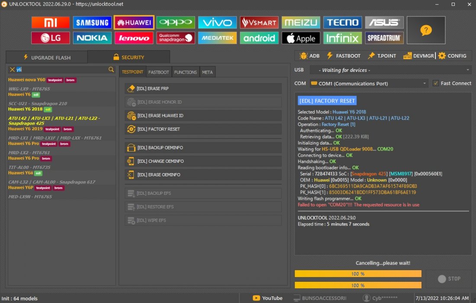
Task: Select the Android logo
Action: 259,38
